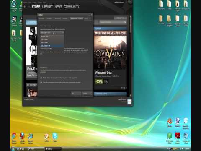Click the Steam taskbar button
Screen dimensions: 201x151
[36, 149]
